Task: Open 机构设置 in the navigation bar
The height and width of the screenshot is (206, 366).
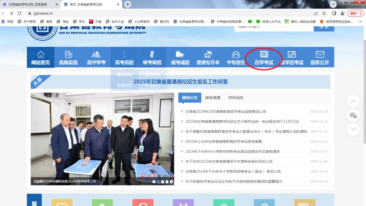Action: (68, 57)
